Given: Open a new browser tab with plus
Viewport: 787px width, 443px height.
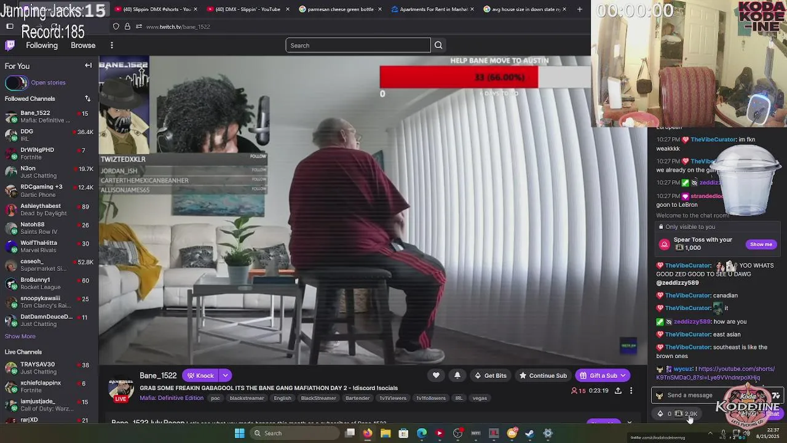Looking at the screenshot, I should pos(579,9).
